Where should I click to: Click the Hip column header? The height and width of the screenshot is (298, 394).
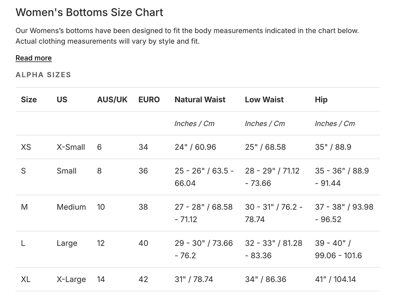[321, 100]
